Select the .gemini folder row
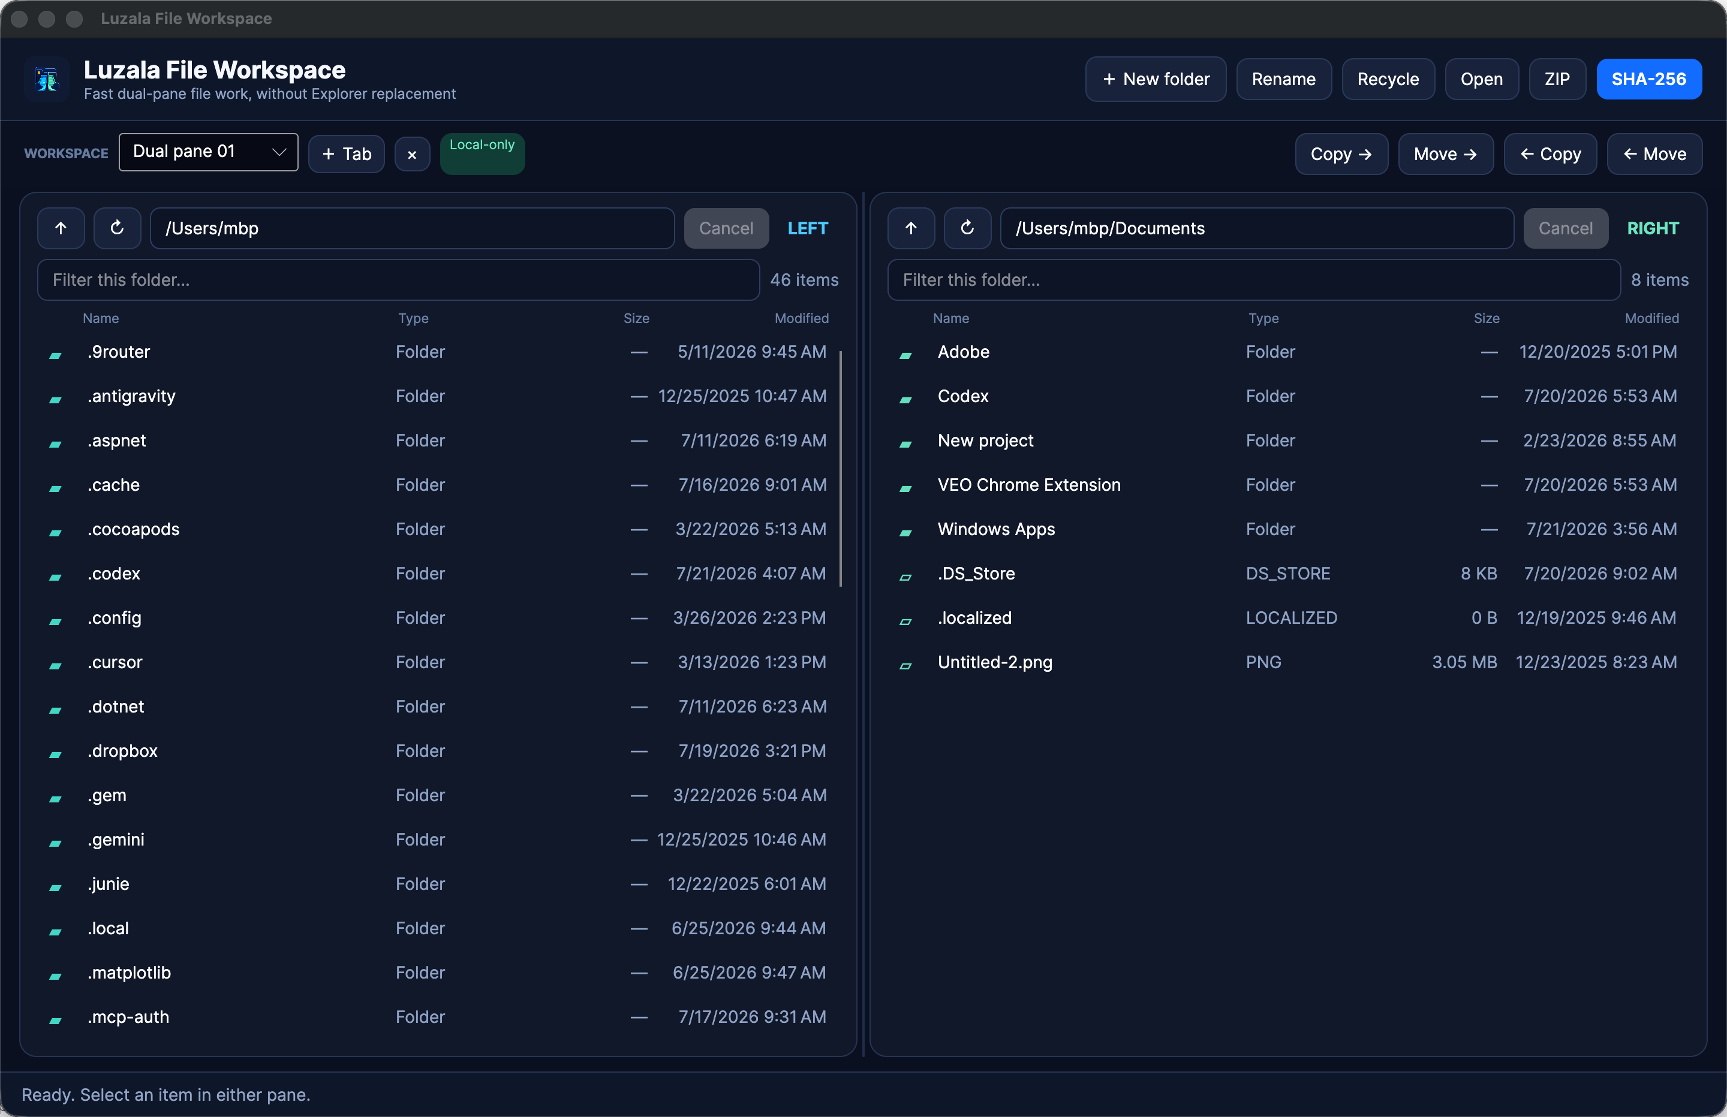 (x=438, y=839)
